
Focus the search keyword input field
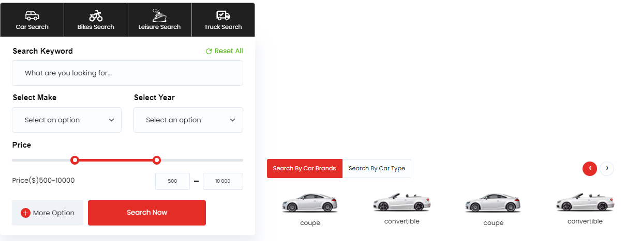pos(127,73)
